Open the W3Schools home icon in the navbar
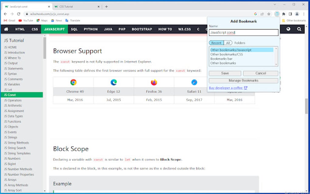The width and height of the screenshot is (310, 194). [6, 29]
